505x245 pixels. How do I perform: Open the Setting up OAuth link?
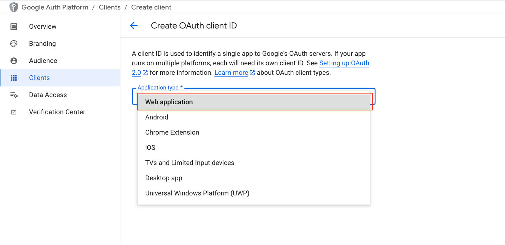click(x=344, y=63)
